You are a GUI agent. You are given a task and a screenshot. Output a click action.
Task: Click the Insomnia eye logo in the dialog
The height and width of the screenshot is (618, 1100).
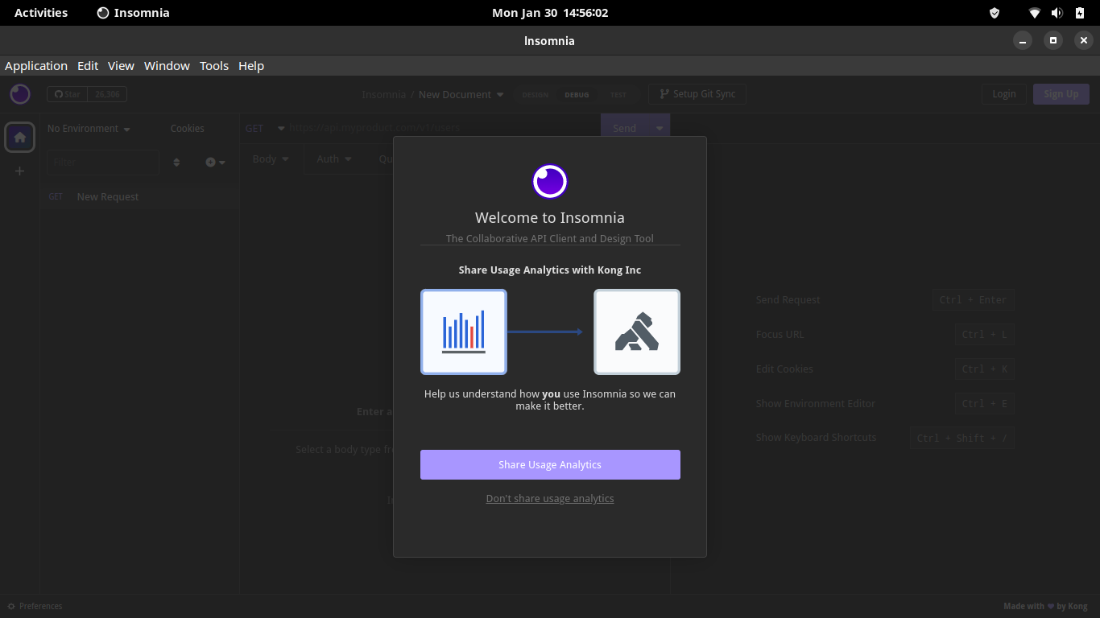[550, 181]
